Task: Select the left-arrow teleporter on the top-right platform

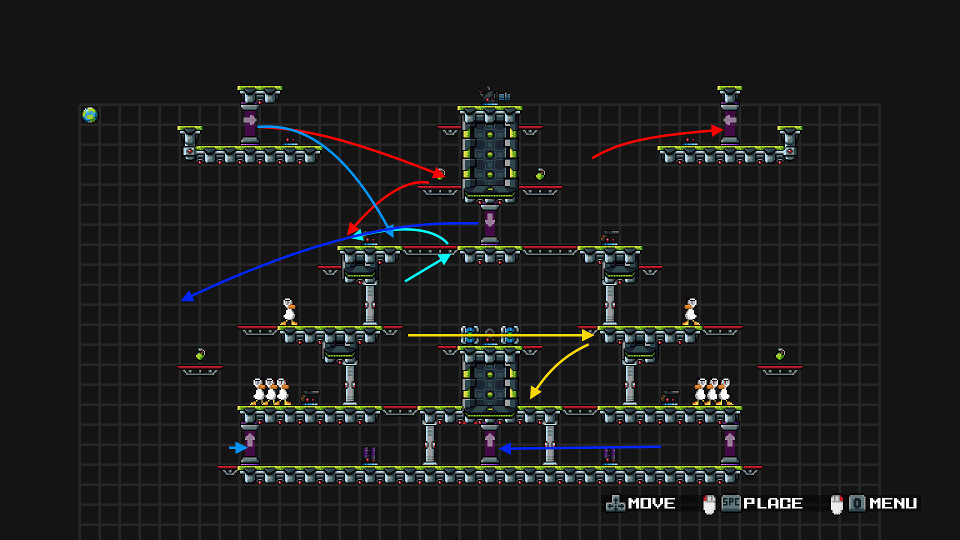Action: (x=729, y=124)
